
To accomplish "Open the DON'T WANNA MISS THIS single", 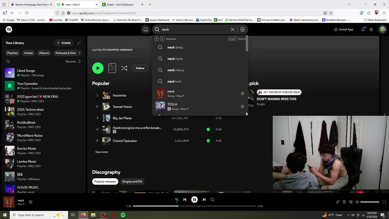I will [277, 99].
